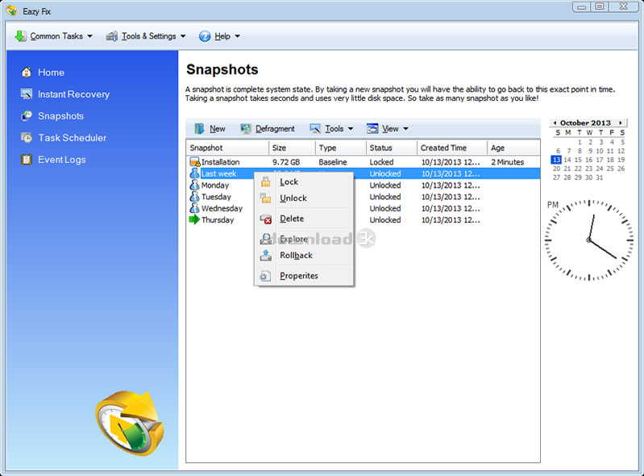Click the Defragment toolbar button
The width and height of the screenshot is (644, 476).
(268, 128)
